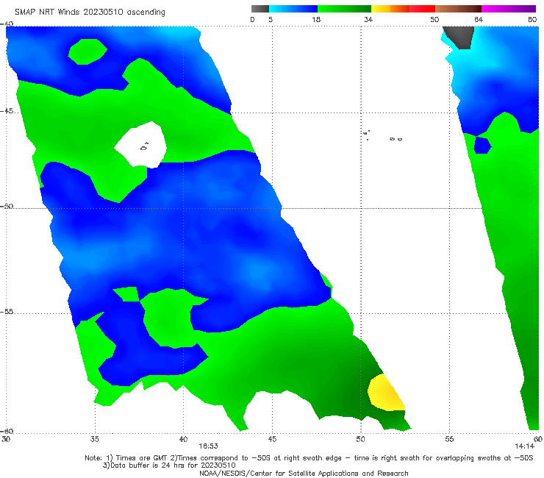Select the green segment of the color bar
This screenshot has height=478, width=544.
tap(344, 9)
